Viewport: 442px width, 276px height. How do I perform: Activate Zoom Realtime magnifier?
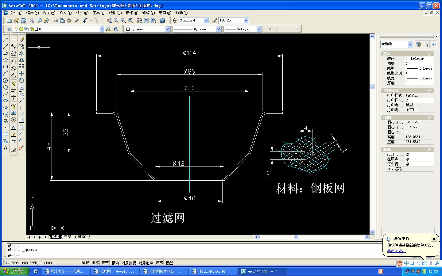(x=116, y=21)
